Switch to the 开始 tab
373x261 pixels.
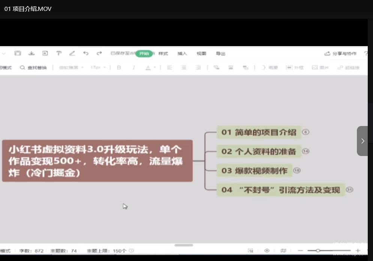click(x=144, y=54)
